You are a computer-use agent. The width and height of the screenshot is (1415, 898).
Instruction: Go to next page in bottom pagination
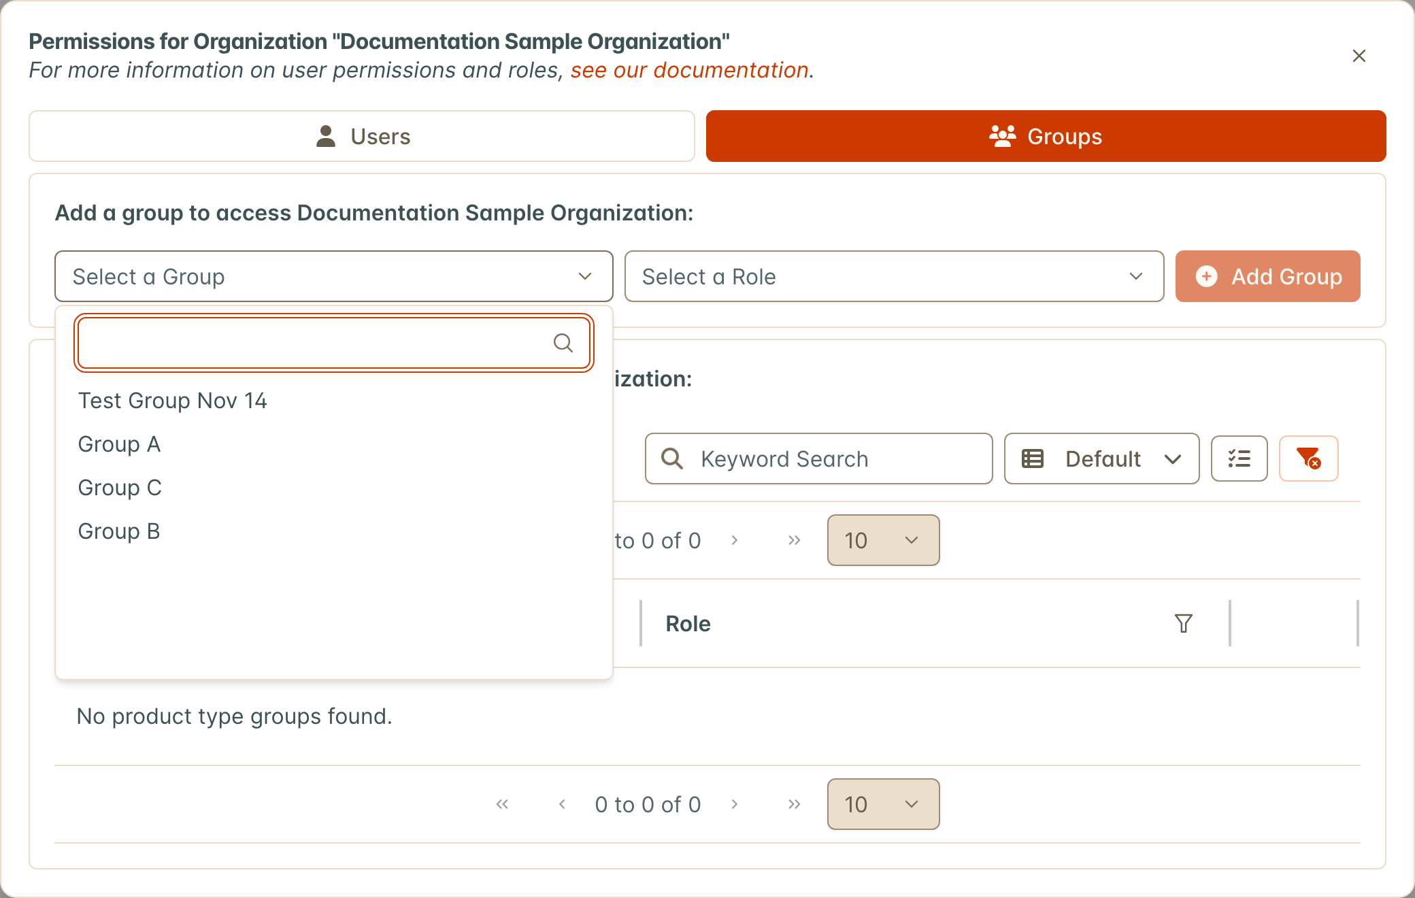(x=734, y=804)
